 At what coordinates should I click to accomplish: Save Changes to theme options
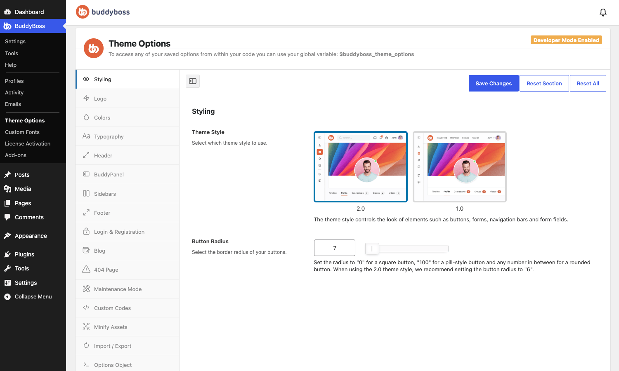coord(494,83)
